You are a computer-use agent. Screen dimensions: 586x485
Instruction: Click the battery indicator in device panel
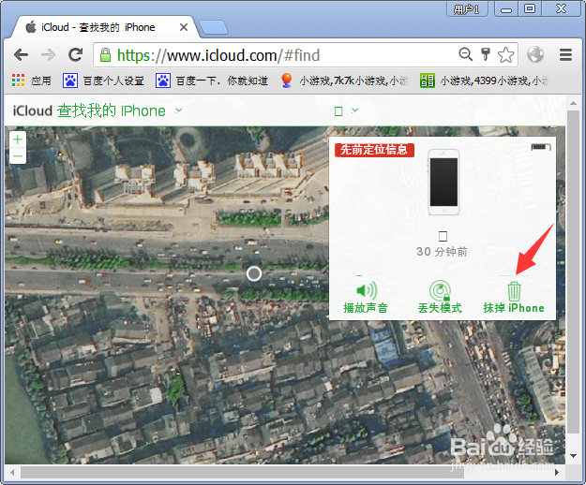(541, 147)
